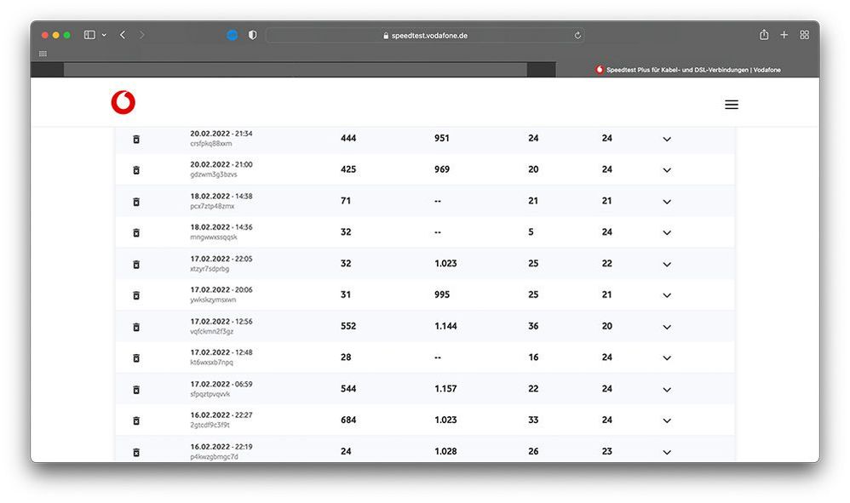Delete the 17.02.2022 06:59 test entry
Screen dimensions: 850x503
[136, 389]
